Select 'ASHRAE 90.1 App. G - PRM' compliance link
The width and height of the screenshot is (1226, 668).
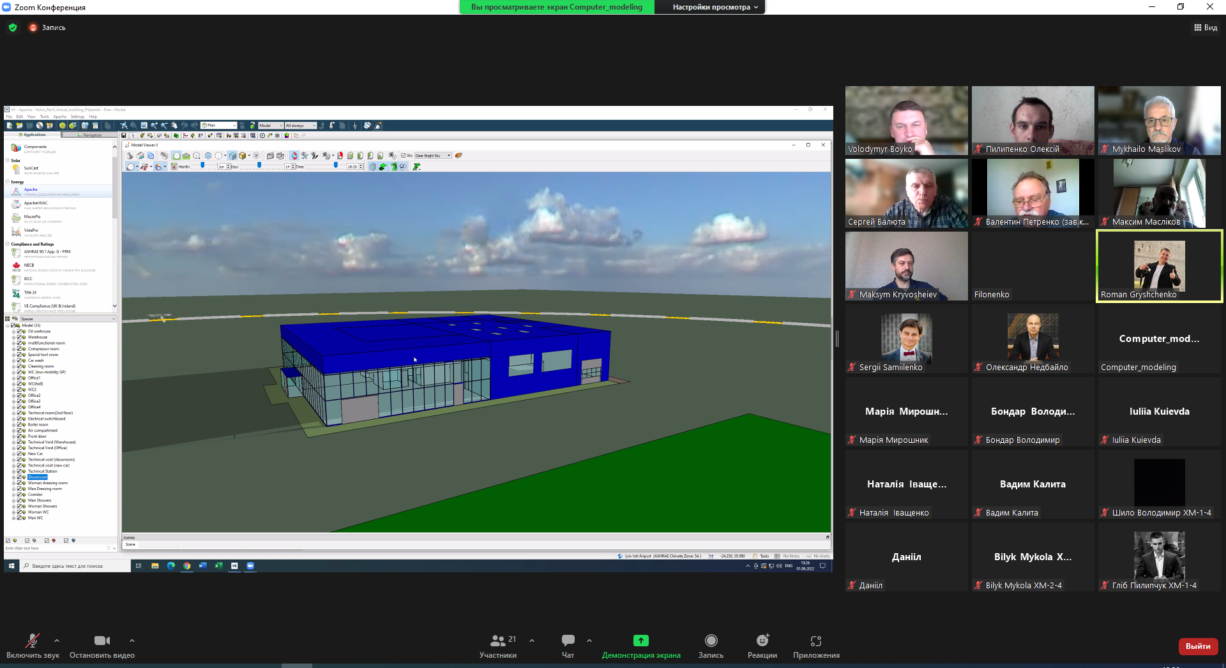tap(47, 252)
